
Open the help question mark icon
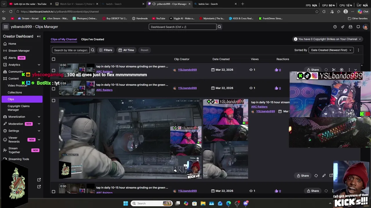(x=335, y=27)
